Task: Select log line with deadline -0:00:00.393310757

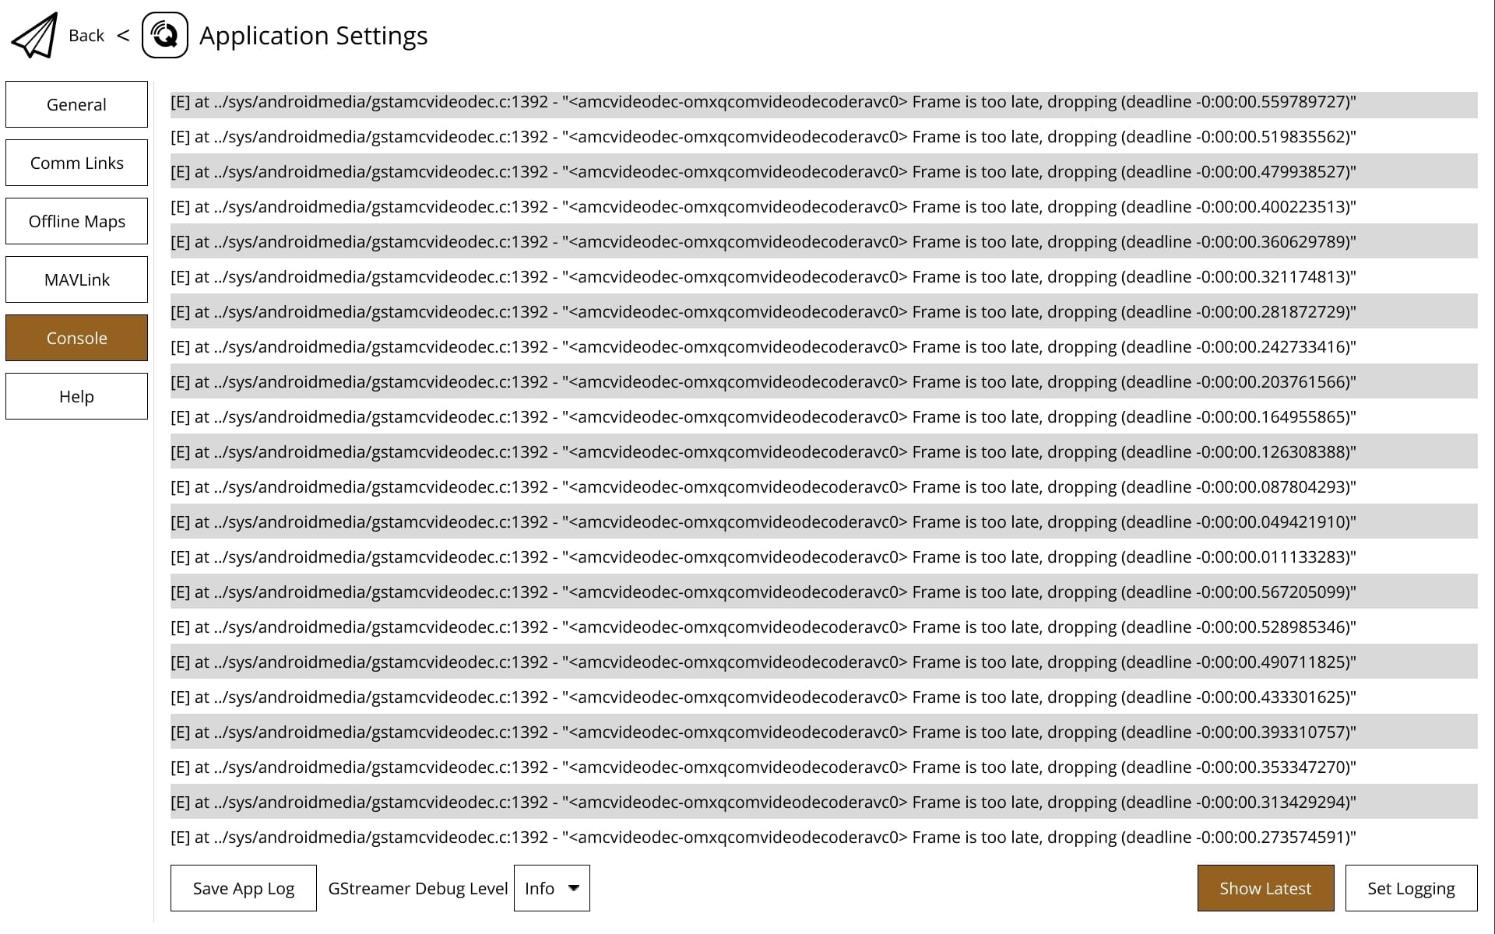Action: [824, 732]
